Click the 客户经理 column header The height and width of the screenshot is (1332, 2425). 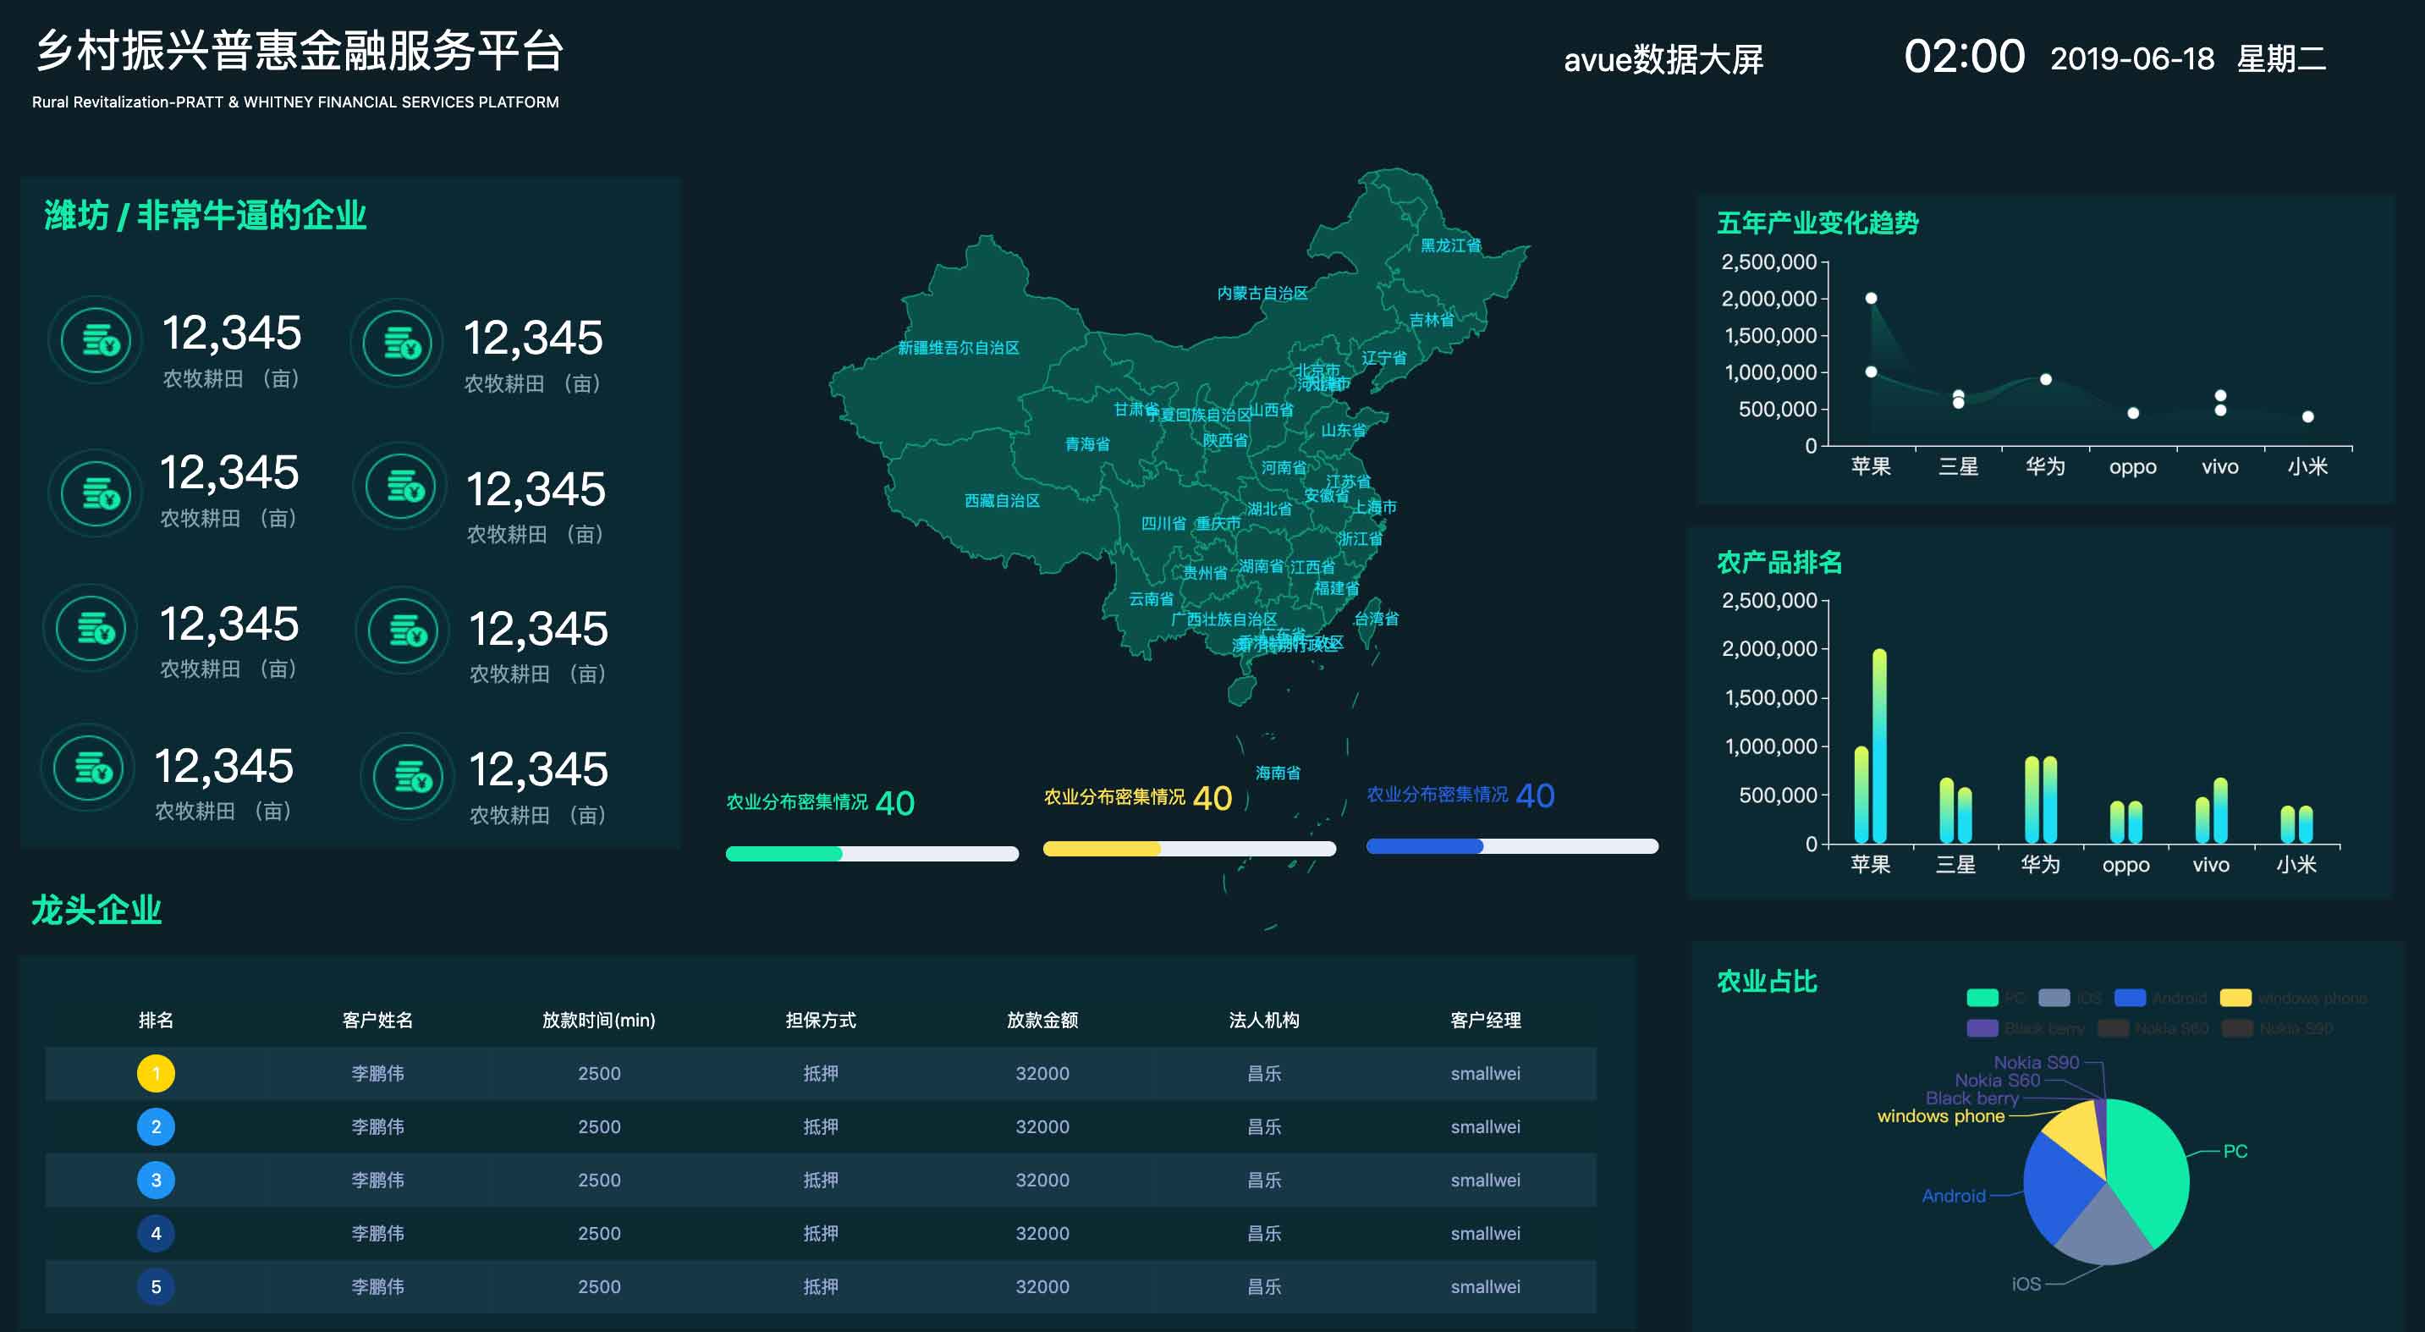pyautogui.click(x=1486, y=1020)
